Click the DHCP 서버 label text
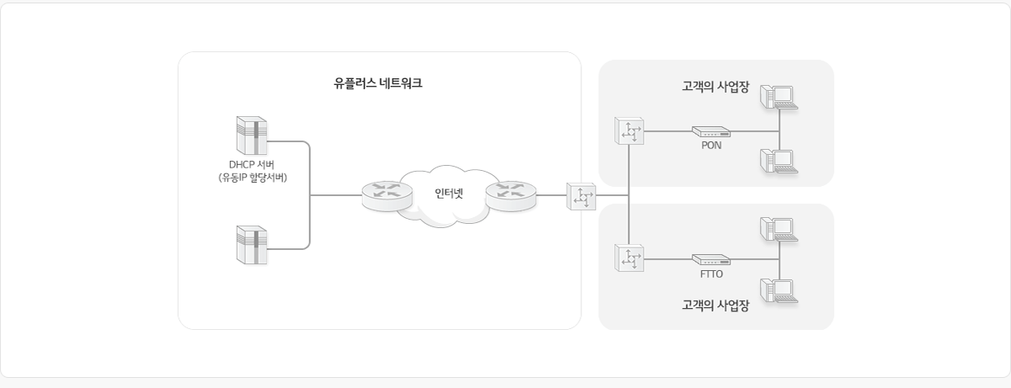Screen dimensions: 1011x388 [x=251, y=163]
